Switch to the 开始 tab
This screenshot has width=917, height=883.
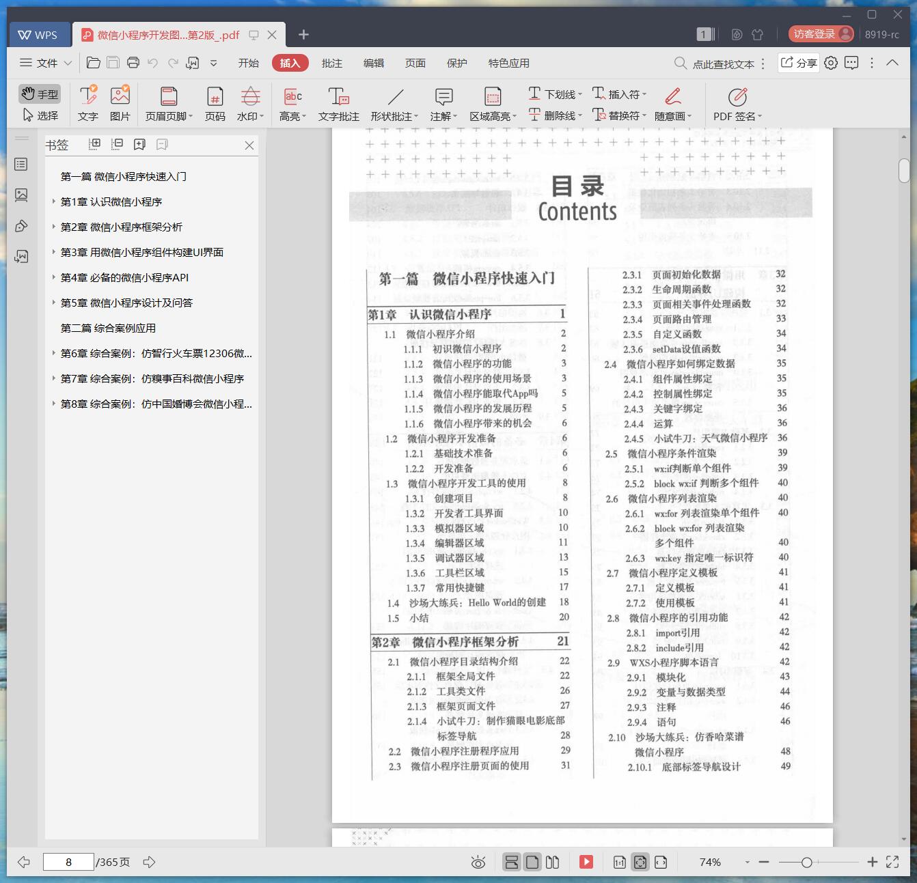pyautogui.click(x=249, y=63)
